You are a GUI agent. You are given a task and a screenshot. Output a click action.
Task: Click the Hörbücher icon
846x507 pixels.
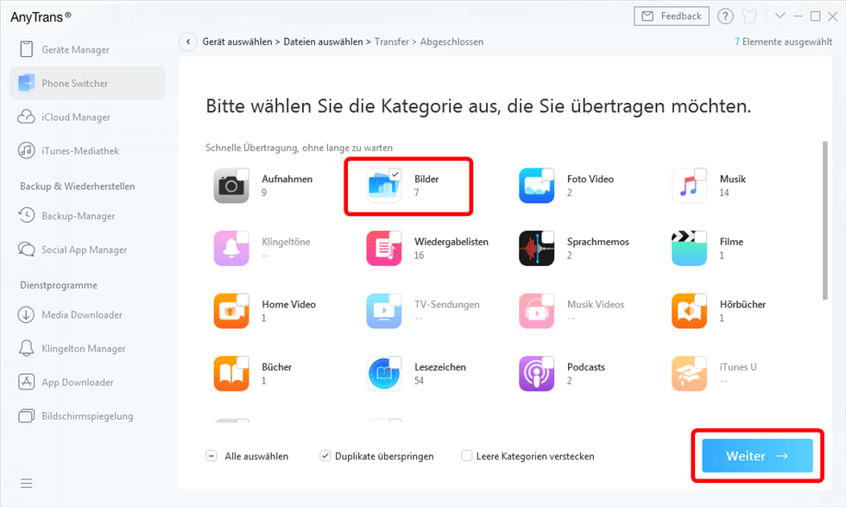689,311
